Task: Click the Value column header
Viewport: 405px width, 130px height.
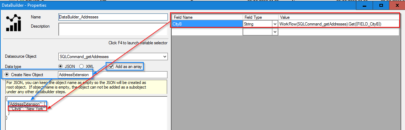Action: [x=338, y=17]
